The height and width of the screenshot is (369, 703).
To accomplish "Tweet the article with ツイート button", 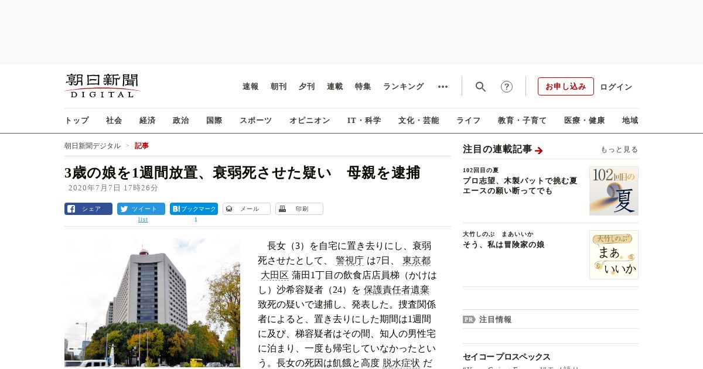I will tap(141, 209).
